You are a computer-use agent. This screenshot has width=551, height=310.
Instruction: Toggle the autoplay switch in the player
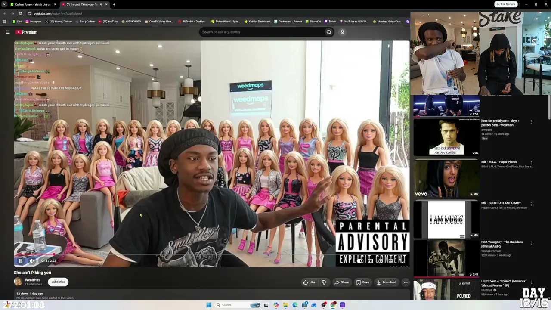pos(360,260)
